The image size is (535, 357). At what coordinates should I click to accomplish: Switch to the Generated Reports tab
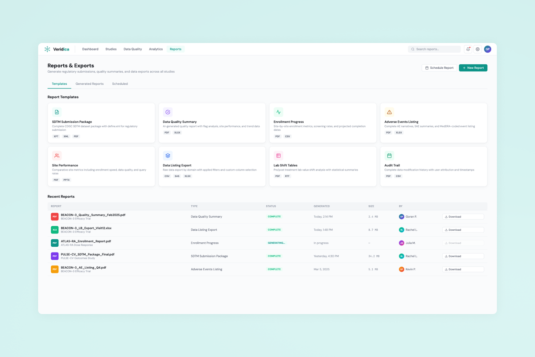tap(90, 84)
